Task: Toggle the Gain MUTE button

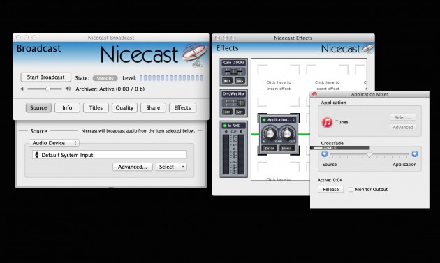Action: [x=227, y=81]
